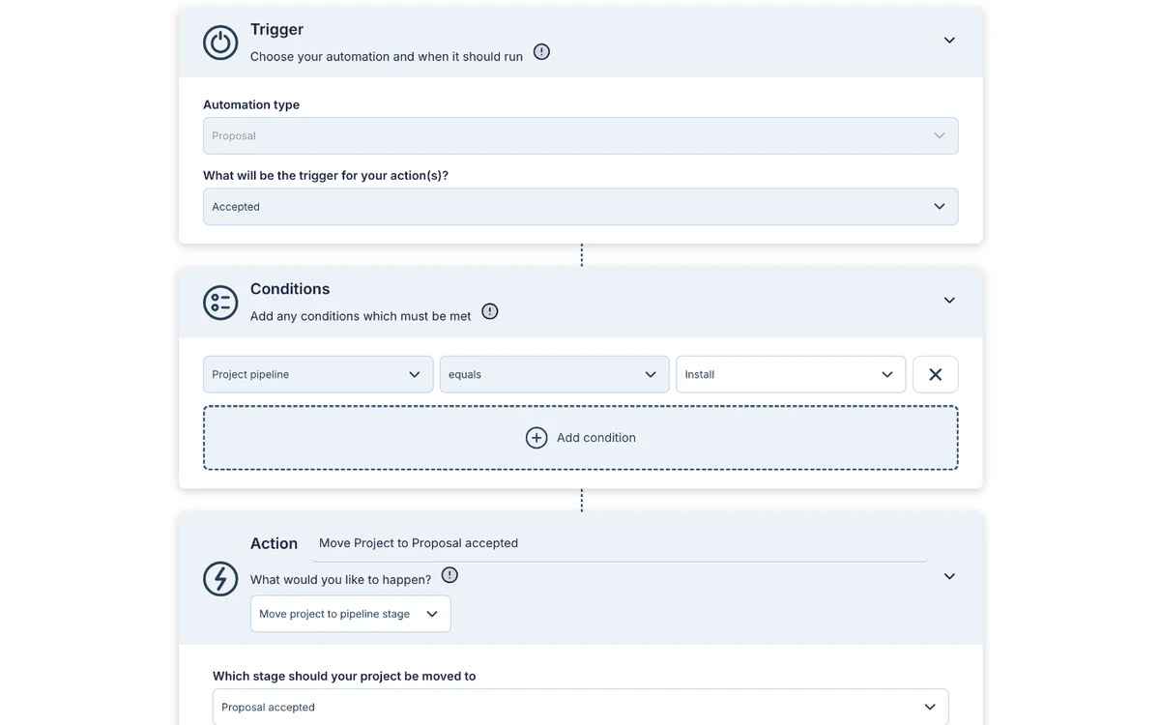Open the Proposal accepted stage dropdown
This screenshot has width=1160, height=725.
pyautogui.click(x=580, y=707)
